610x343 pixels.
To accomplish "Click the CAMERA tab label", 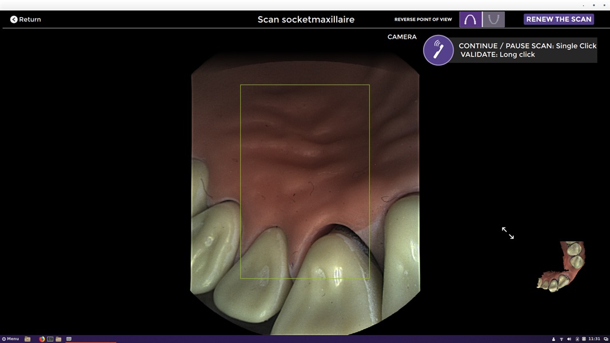I will pos(402,37).
